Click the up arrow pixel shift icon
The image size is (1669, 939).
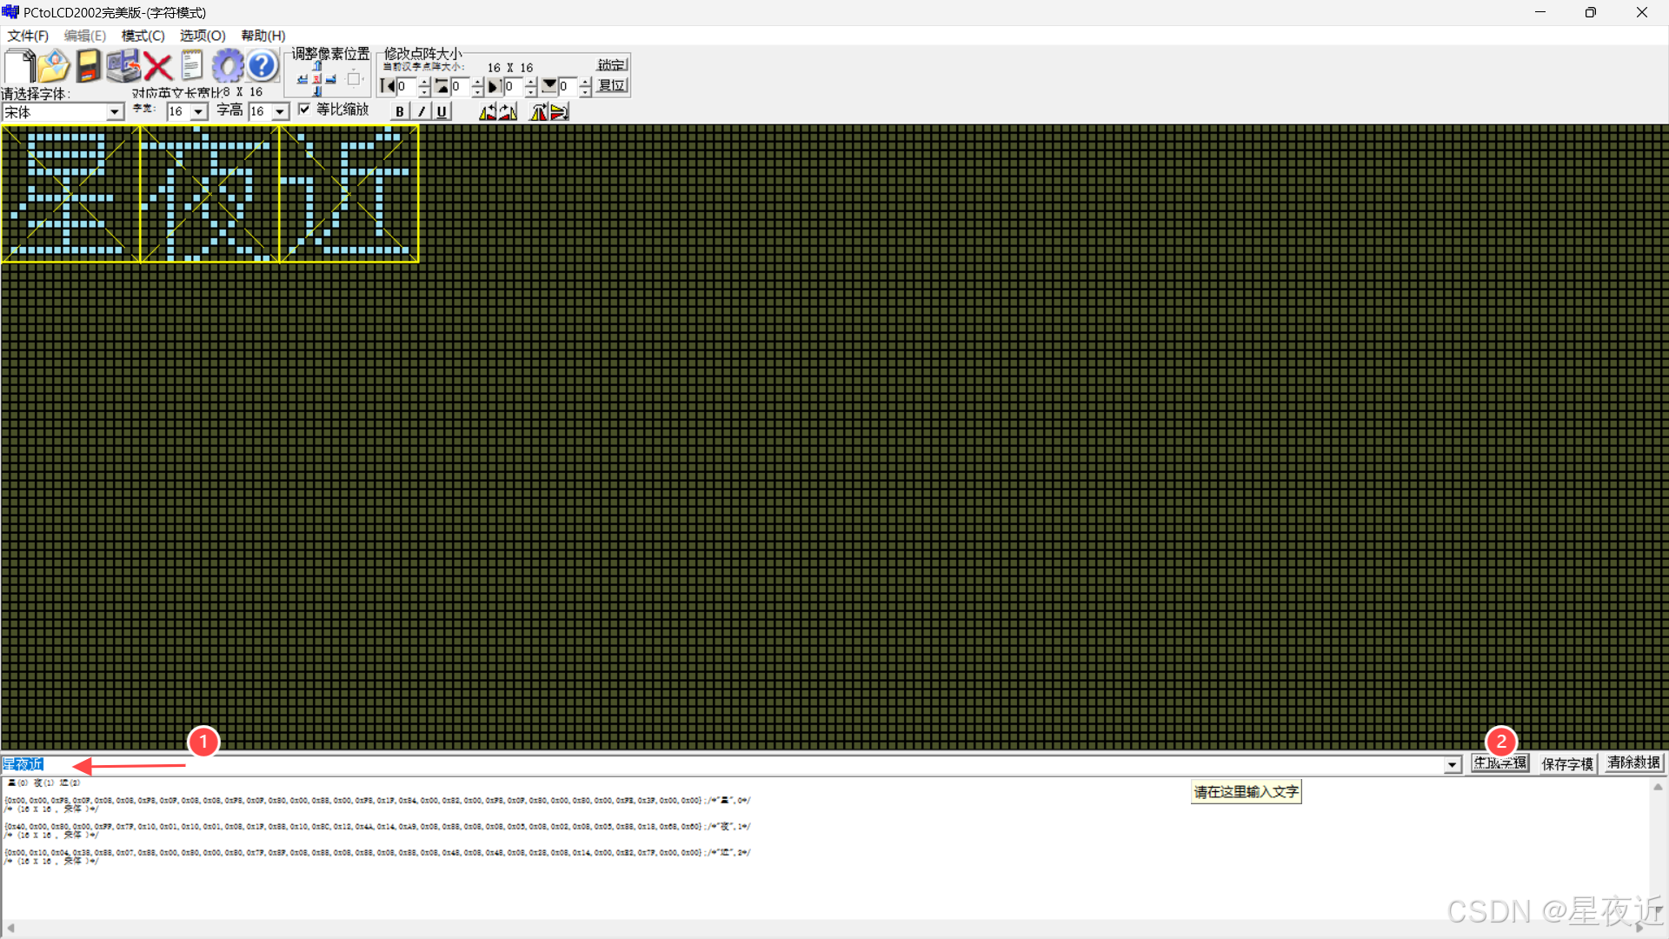coord(317,66)
